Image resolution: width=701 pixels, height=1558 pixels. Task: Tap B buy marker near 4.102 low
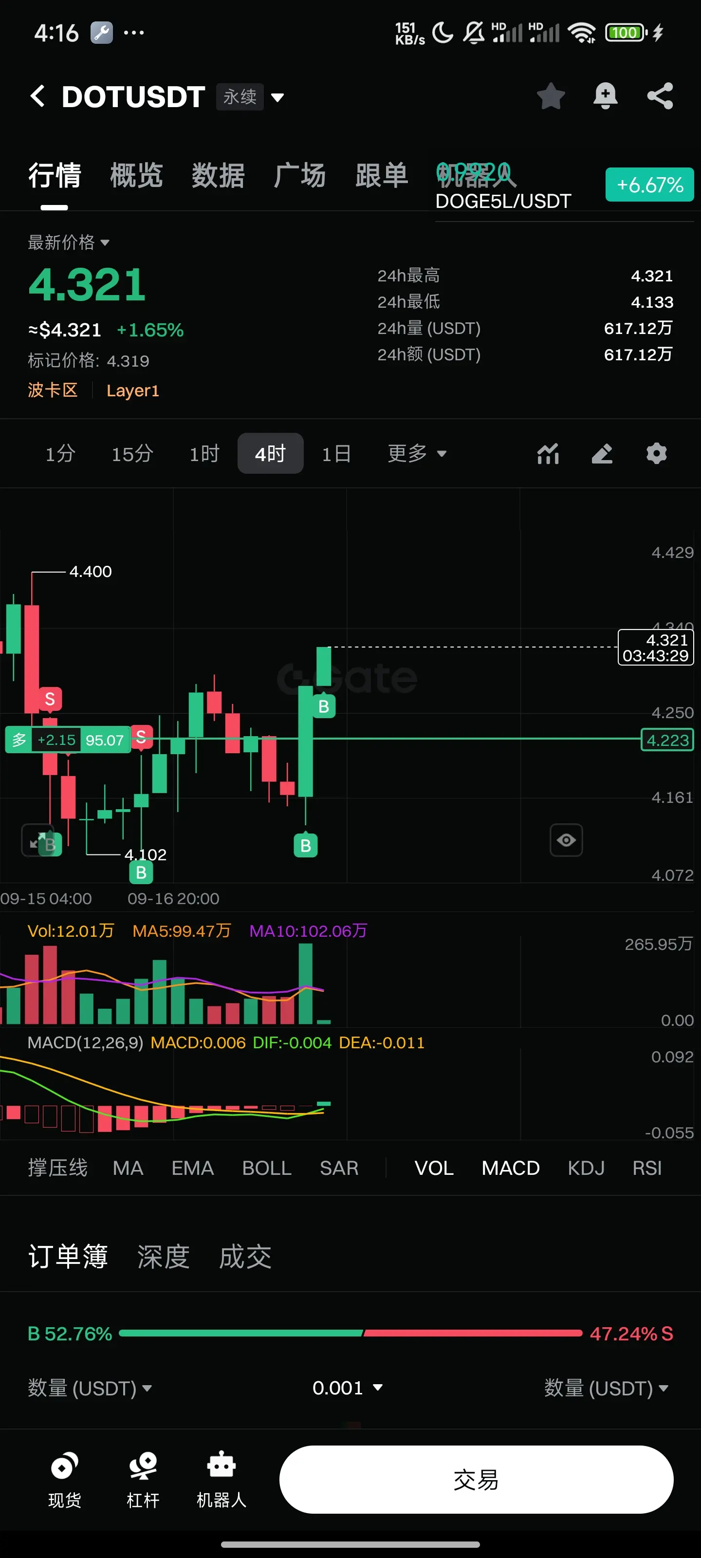tap(141, 872)
